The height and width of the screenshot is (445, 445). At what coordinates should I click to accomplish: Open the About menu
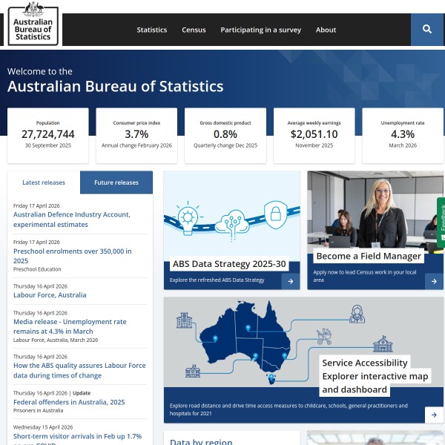(x=326, y=30)
